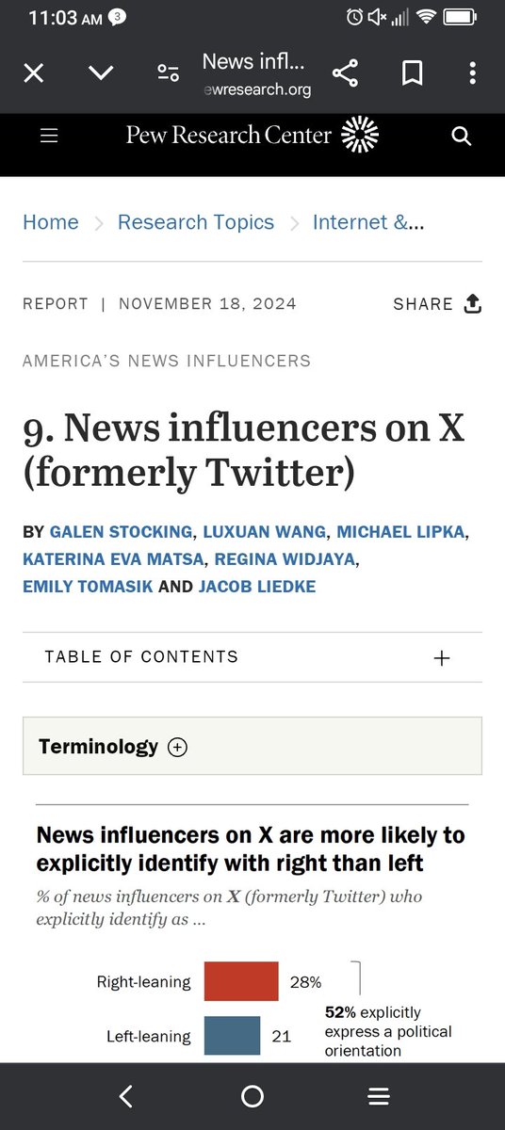This screenshot has width=505, height=1130.
Task: Tap the Pew Research Center logo
Action: click(252, 136)
